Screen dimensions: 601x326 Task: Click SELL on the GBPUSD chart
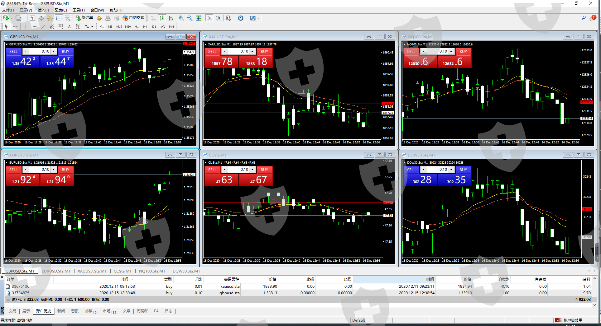point(13,51)
